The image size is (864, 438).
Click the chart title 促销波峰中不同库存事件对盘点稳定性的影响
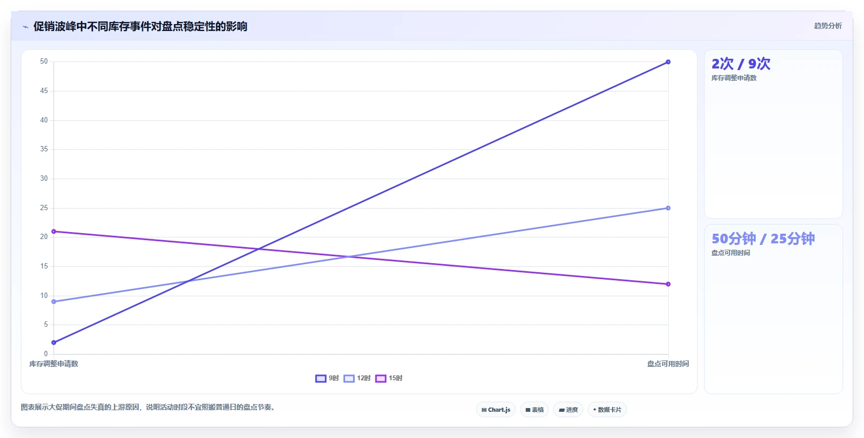click(140, 26)
